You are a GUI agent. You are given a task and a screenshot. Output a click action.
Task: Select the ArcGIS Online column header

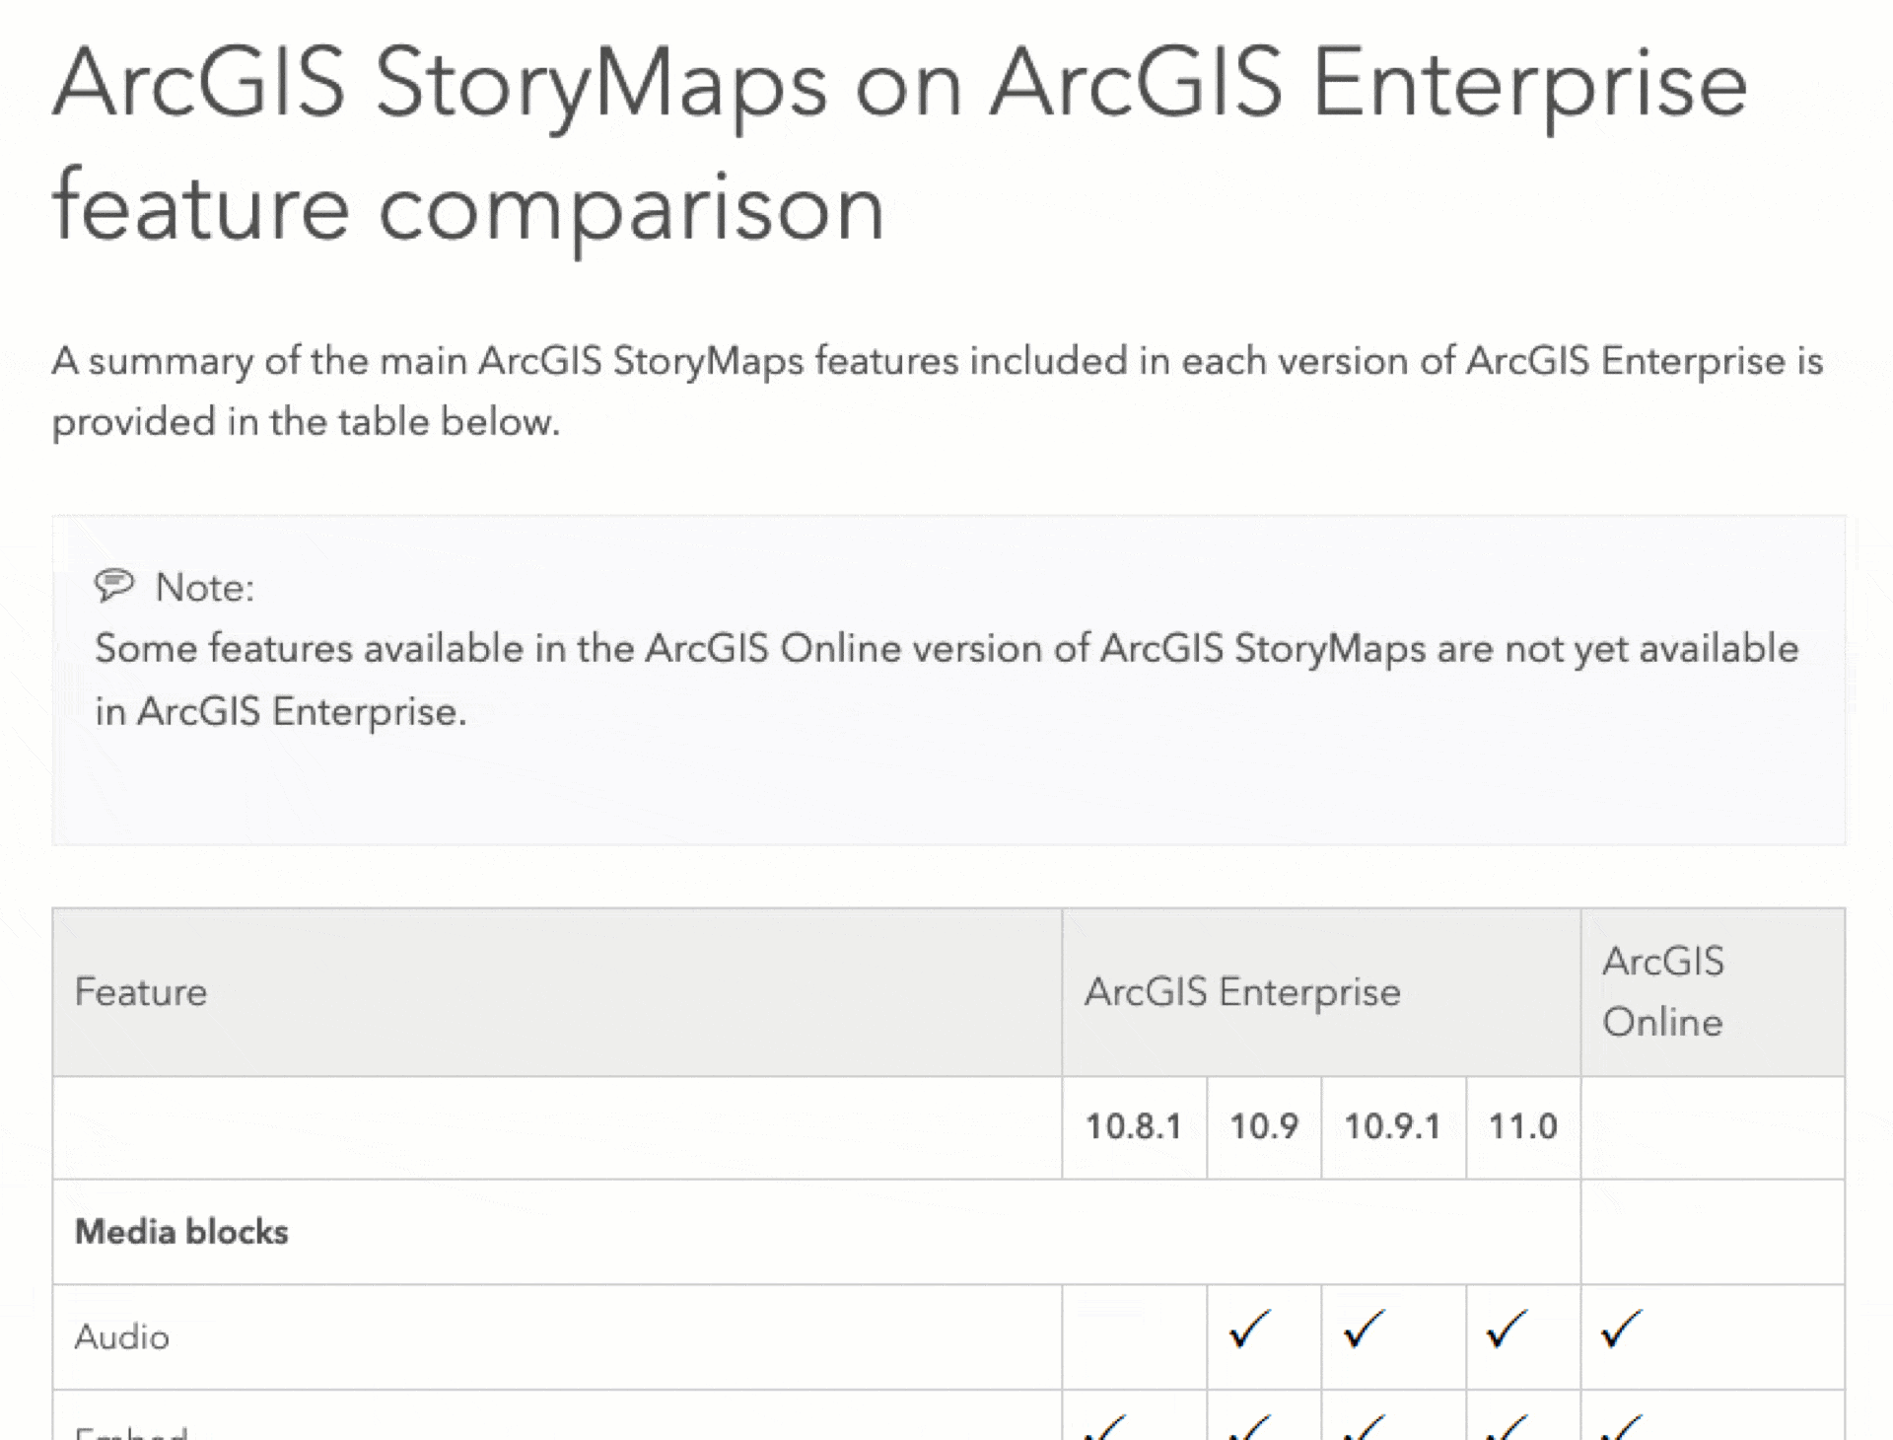coord(1663,992)
